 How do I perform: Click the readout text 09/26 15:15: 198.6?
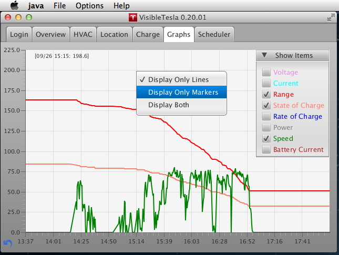click(62, 56)
